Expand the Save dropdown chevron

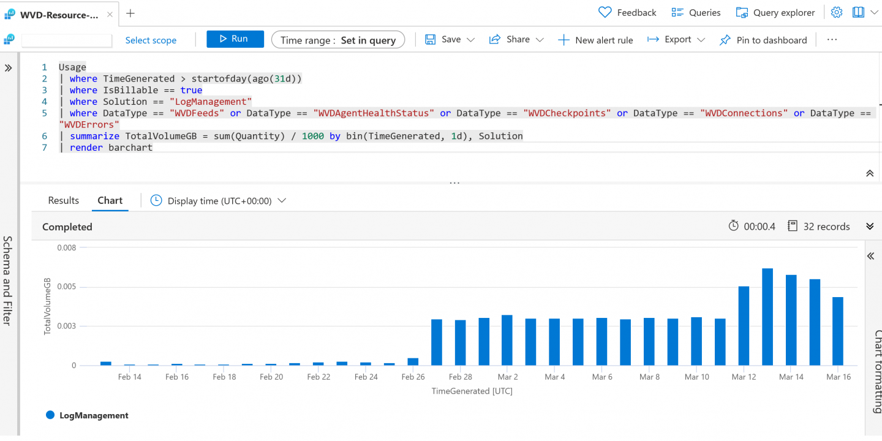click(x=470, y=40)
